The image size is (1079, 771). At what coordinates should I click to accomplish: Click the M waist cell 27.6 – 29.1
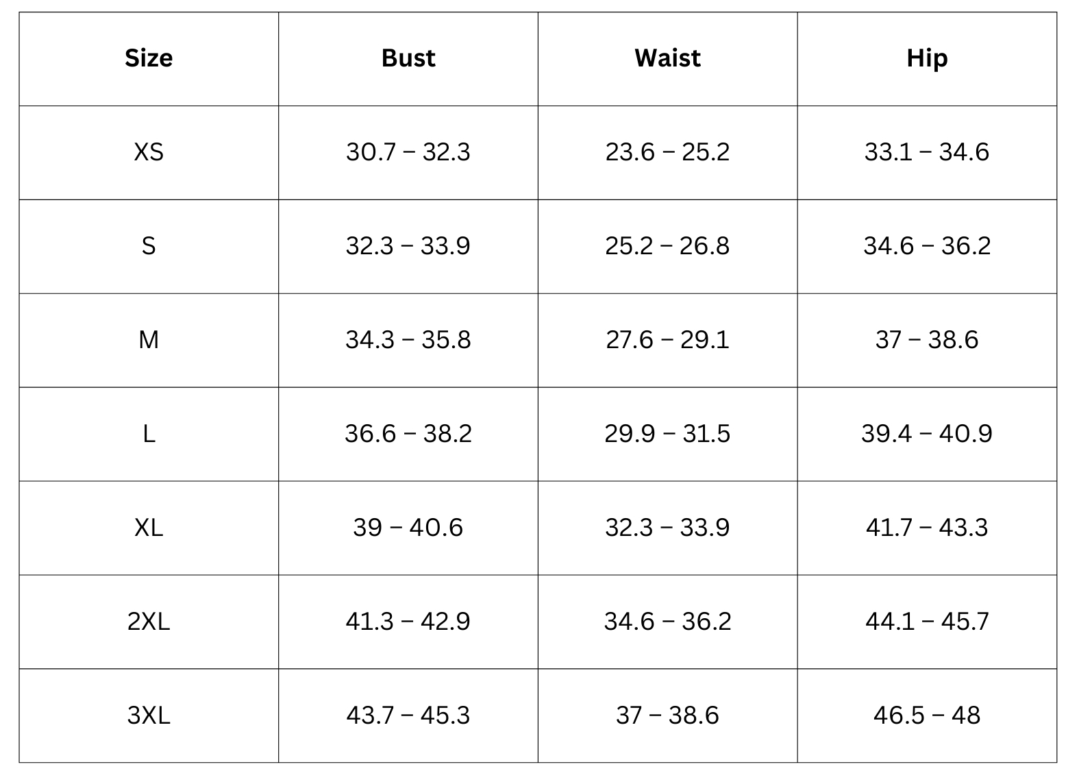point(667,340)
